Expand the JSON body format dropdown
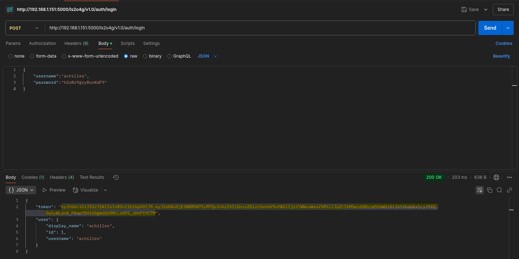519x259 pixels. pyautogui.click(x=207, y=56)
